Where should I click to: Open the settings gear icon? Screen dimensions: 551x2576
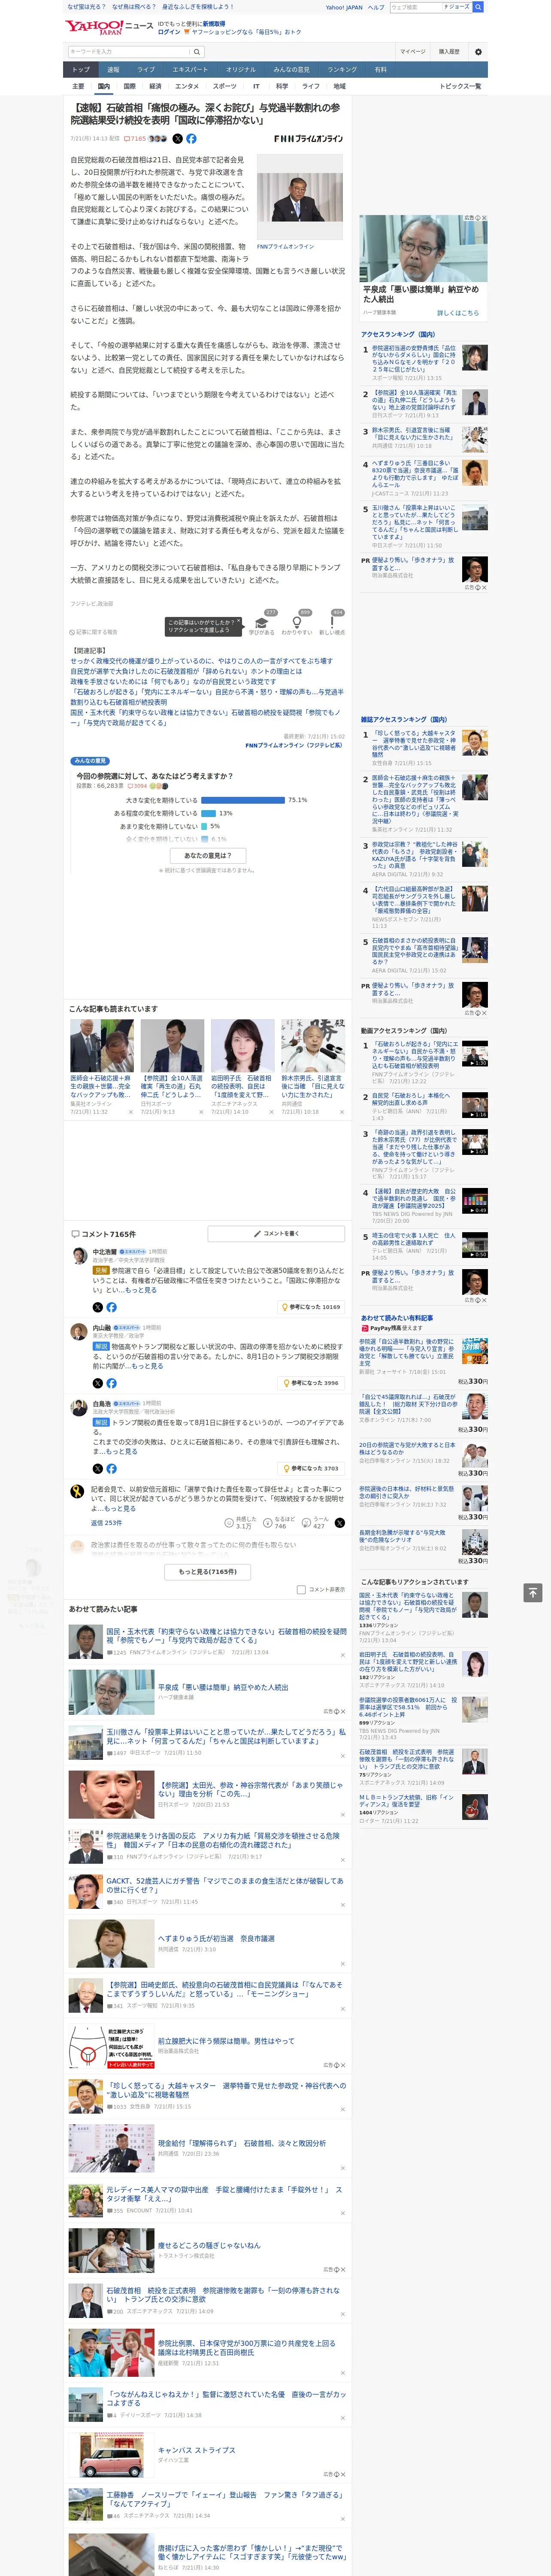tap(478, 52)
